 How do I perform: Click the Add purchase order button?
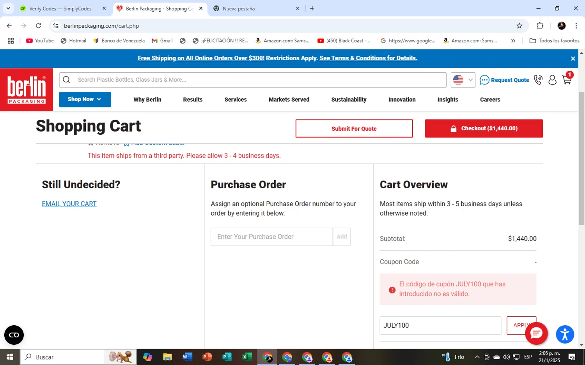(x=342, y=237)
